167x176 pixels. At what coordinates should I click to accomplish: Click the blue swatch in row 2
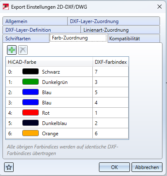(x=31, y=92)
